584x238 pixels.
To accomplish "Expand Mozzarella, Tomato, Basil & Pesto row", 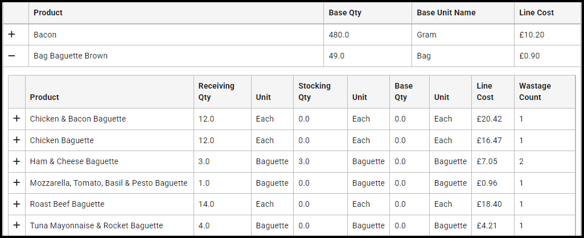I will 17,183.
